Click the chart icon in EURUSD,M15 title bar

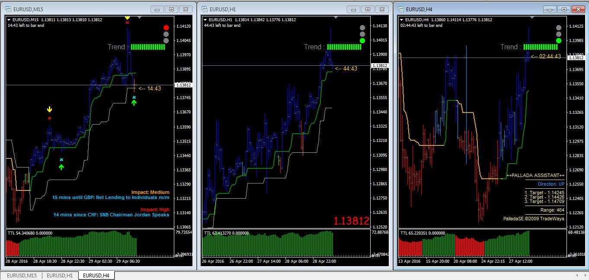[x=8, y=9]
